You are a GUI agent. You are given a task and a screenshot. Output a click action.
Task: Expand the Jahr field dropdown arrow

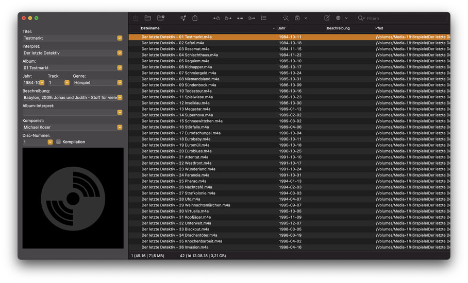click(42, 82)
